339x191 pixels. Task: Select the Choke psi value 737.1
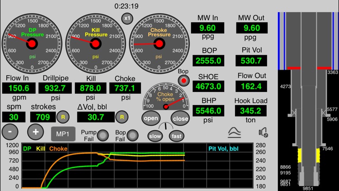125,88
